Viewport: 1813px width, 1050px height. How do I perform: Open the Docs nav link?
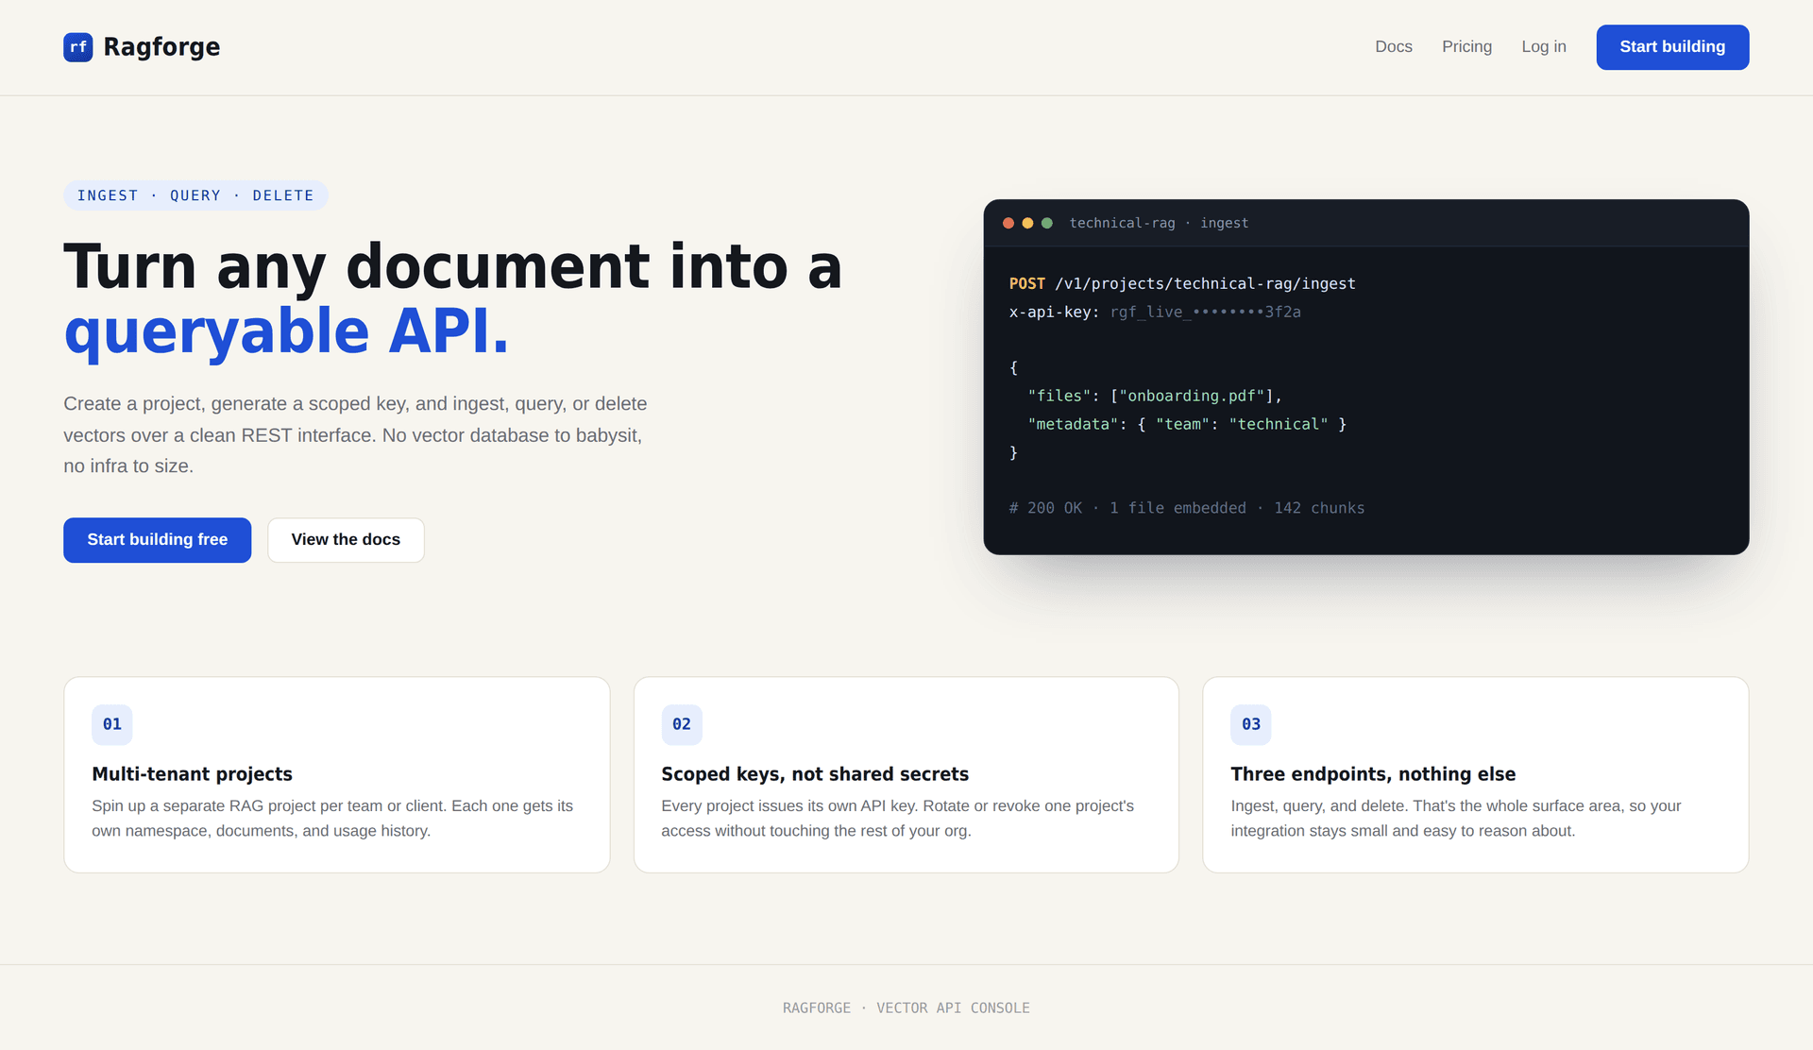(1394, 47)
